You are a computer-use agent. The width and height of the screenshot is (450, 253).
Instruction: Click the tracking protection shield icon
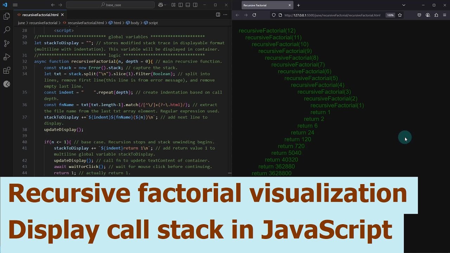274,15
